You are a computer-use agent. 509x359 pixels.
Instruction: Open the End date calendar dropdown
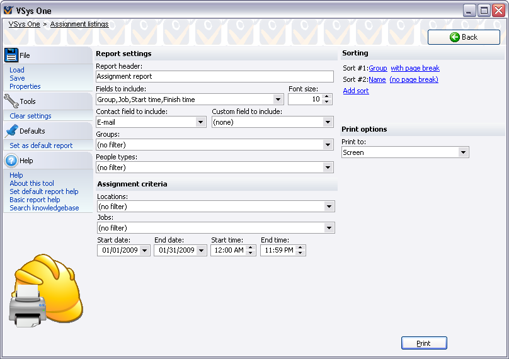click(201, 251)
